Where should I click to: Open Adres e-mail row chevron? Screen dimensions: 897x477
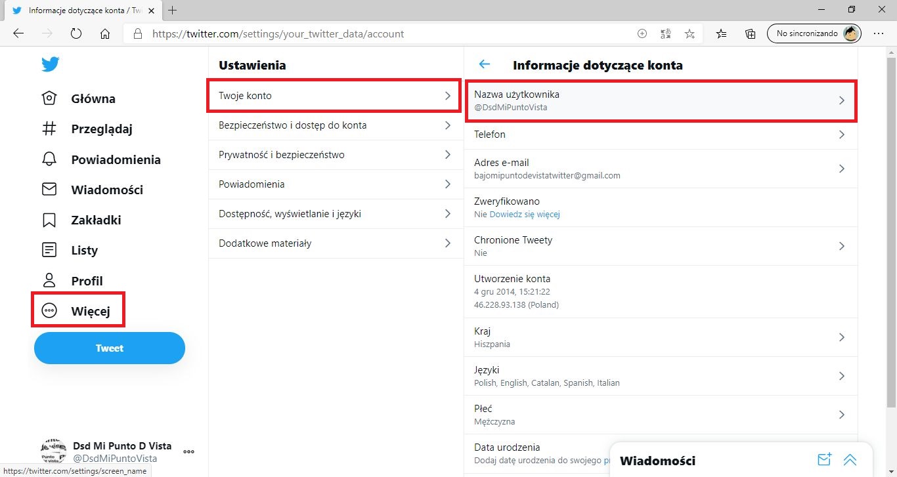pyautogui.click(x=842, y=169)
